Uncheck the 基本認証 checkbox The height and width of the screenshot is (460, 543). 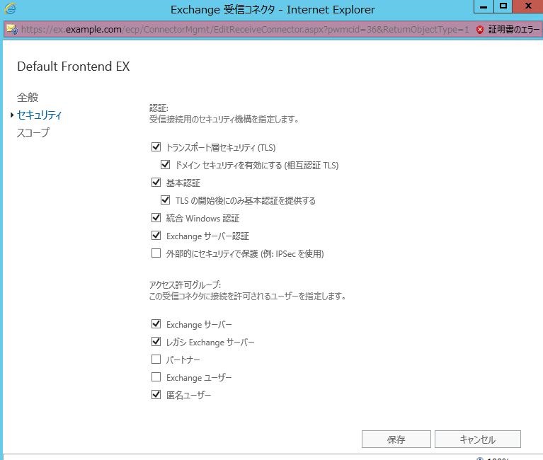point(156,182)
